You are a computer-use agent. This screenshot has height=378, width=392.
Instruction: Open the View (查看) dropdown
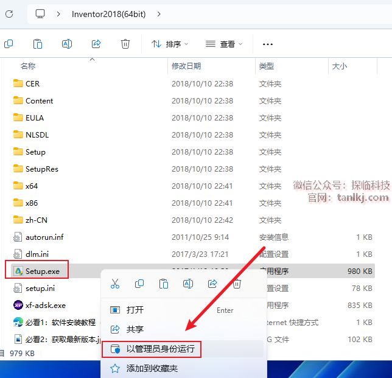click(x=224, y=44)
